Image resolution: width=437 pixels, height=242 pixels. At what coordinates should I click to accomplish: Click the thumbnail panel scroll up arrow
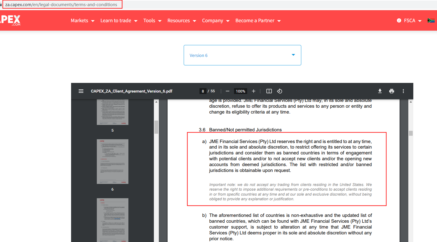click(156, 102)
